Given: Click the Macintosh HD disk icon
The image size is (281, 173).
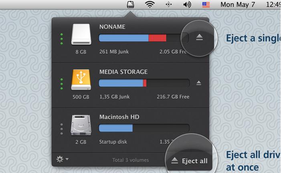Looking at the screenshot, I should (x=81, y=125).
